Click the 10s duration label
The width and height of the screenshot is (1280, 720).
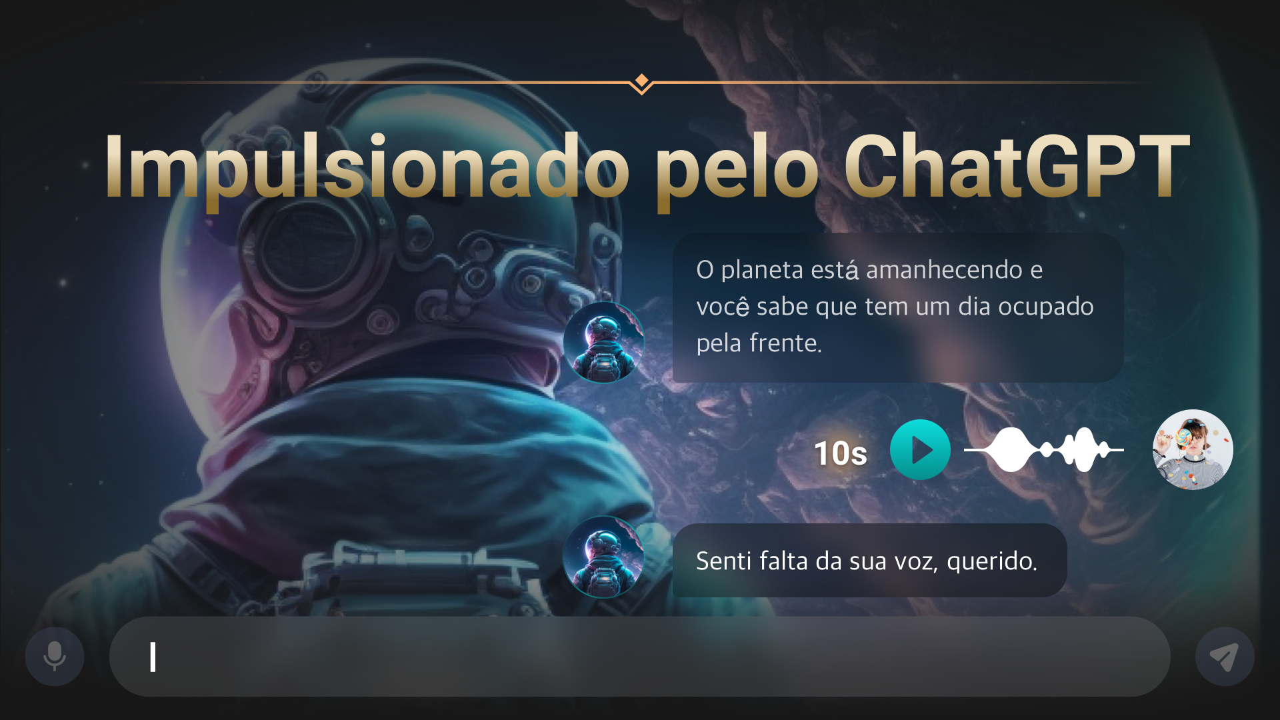click(x=841, y=453)
